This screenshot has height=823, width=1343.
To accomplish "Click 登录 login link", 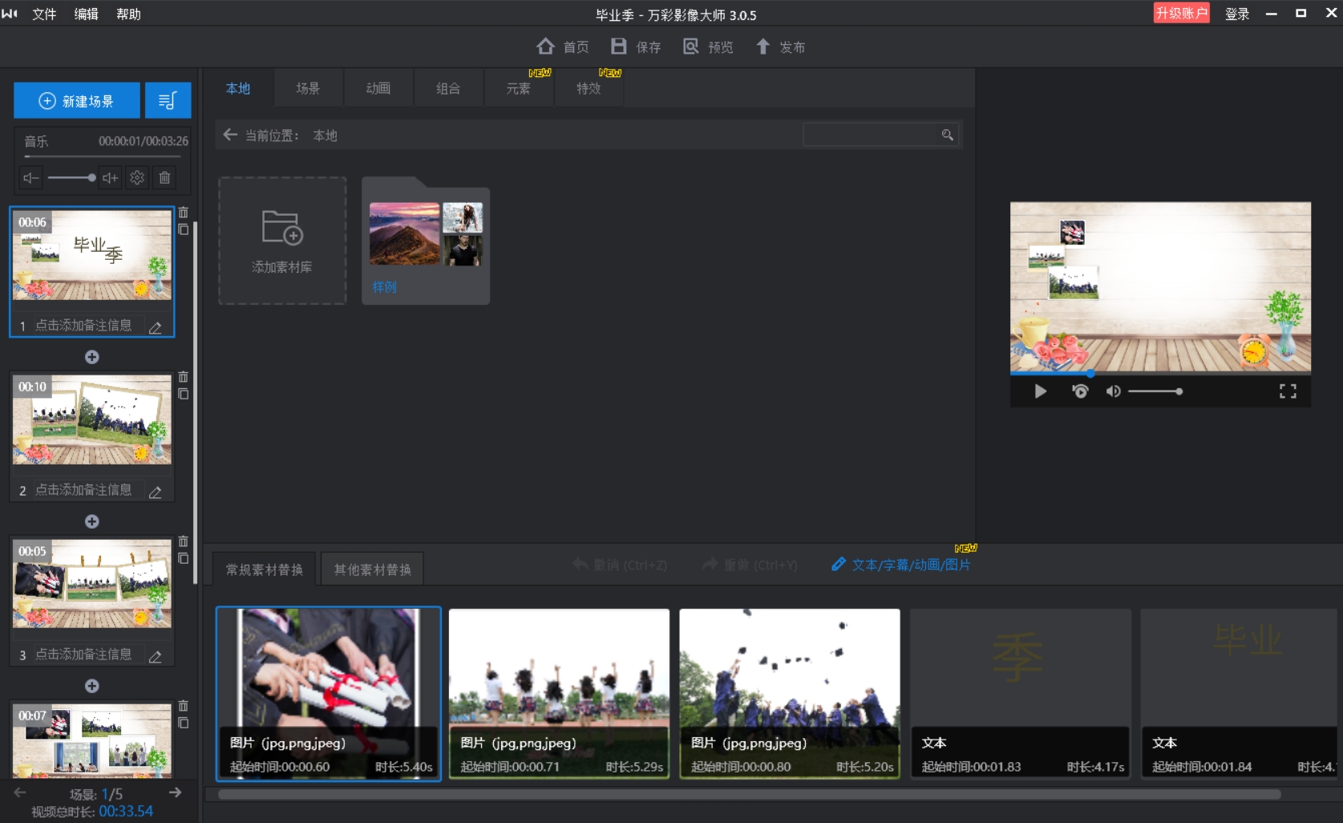I will pyautogui.click(x=1237, y=14).
